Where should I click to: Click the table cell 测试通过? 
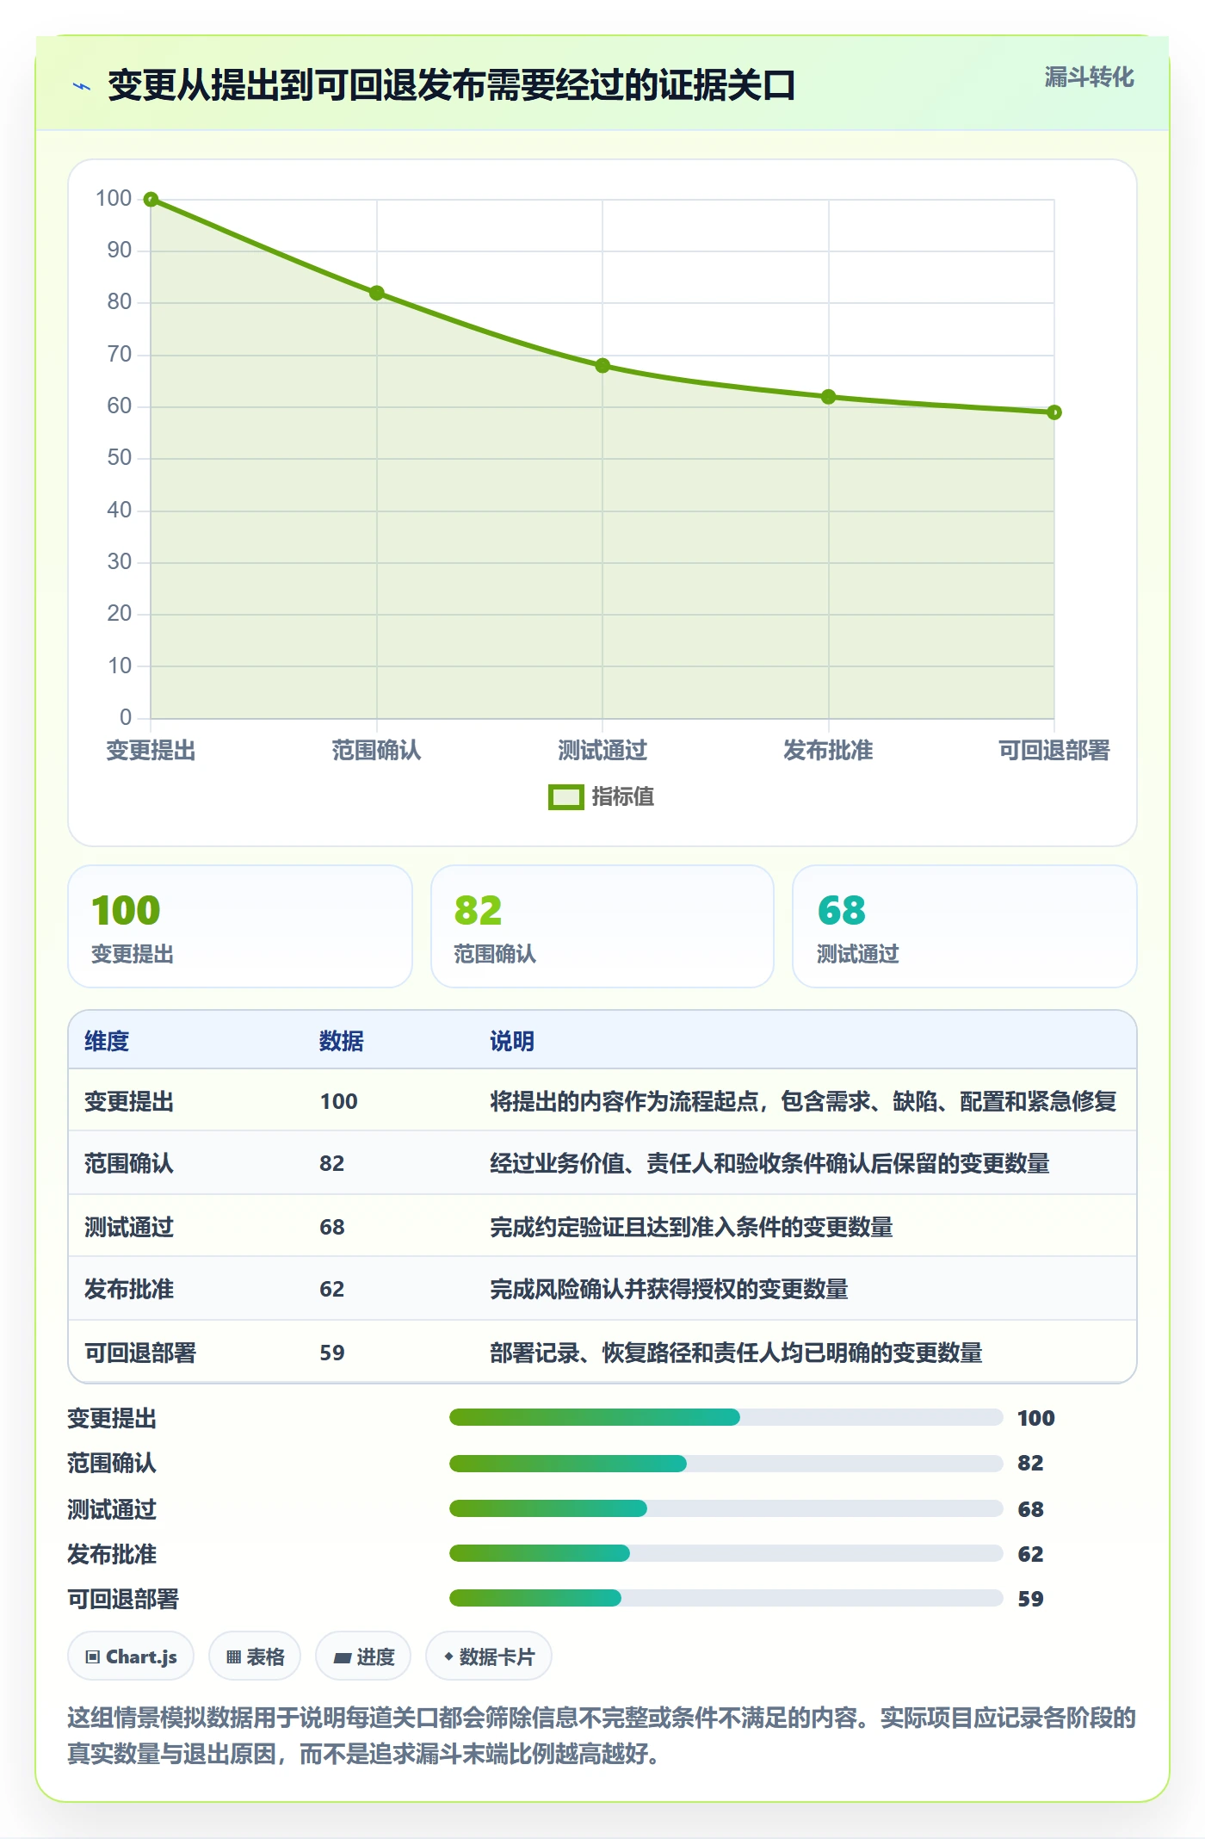[129, 1227]
